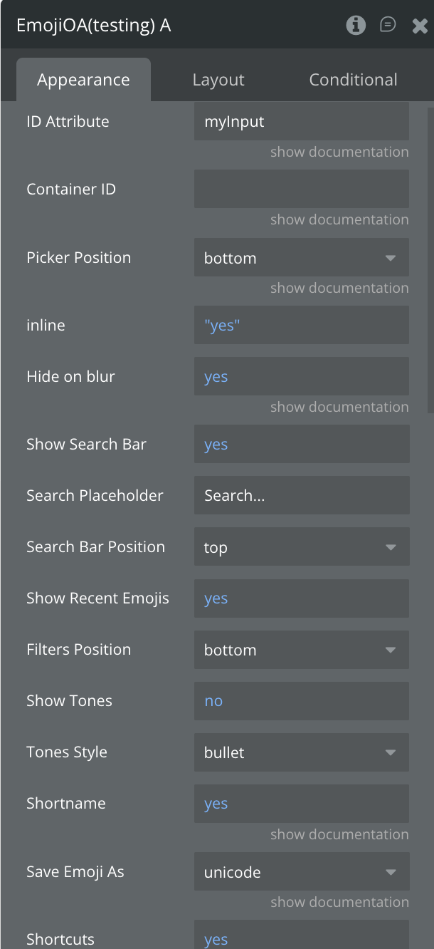The image size is (434, 949).
Task: Open the Conditional tab
Action: click(x=353, y=80)
